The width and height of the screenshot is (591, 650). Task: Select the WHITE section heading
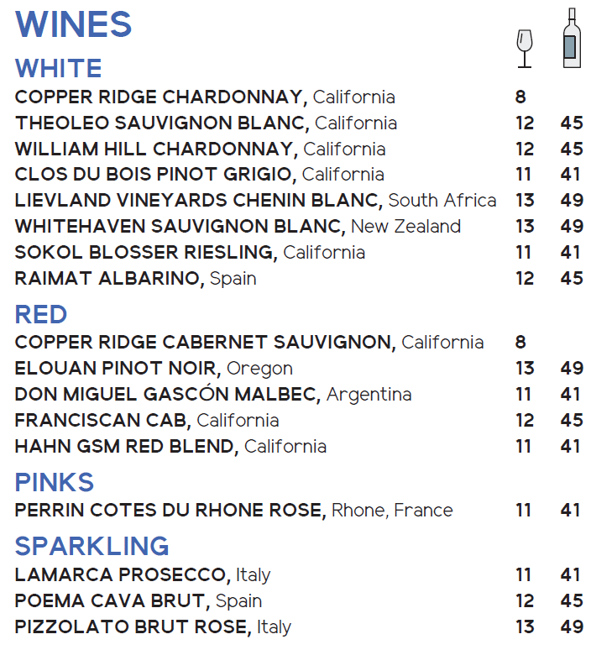tap(58, 68)
